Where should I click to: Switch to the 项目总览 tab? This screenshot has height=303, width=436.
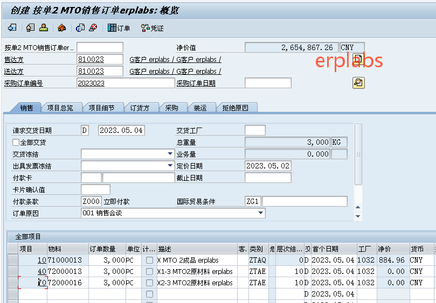[60, 108]
